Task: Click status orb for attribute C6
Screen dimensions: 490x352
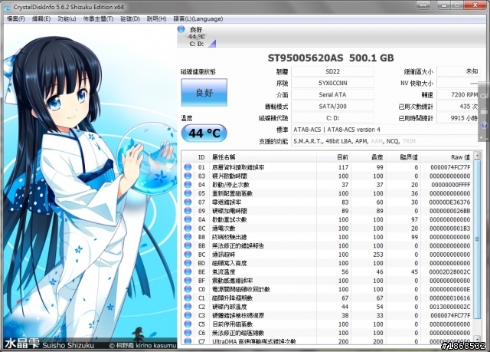Action: tap(188, 333)
